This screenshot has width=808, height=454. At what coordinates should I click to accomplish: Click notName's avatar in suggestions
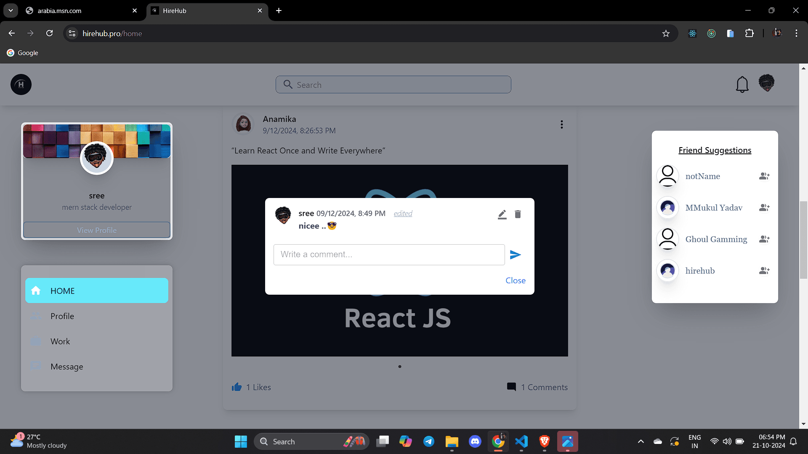click(x=667, y=176)
